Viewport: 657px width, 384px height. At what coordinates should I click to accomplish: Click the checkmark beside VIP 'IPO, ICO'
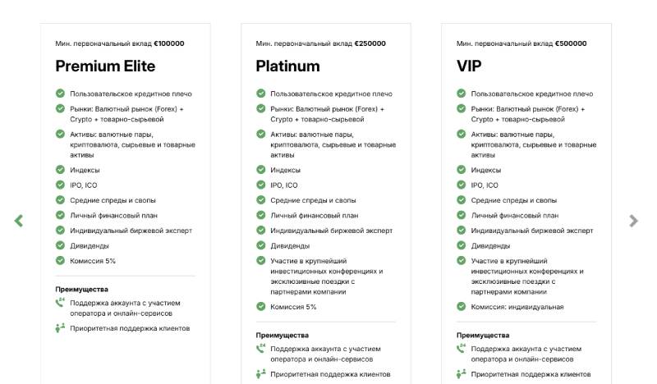461,185
